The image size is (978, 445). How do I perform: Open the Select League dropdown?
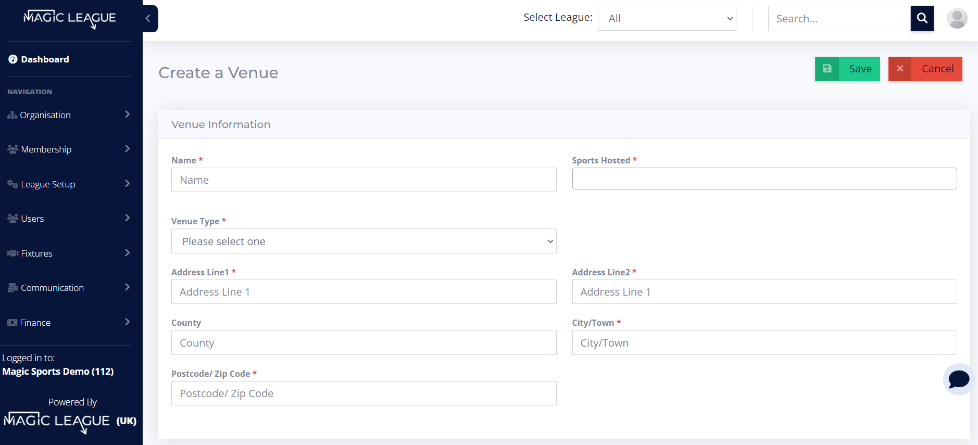click(667, 18)
